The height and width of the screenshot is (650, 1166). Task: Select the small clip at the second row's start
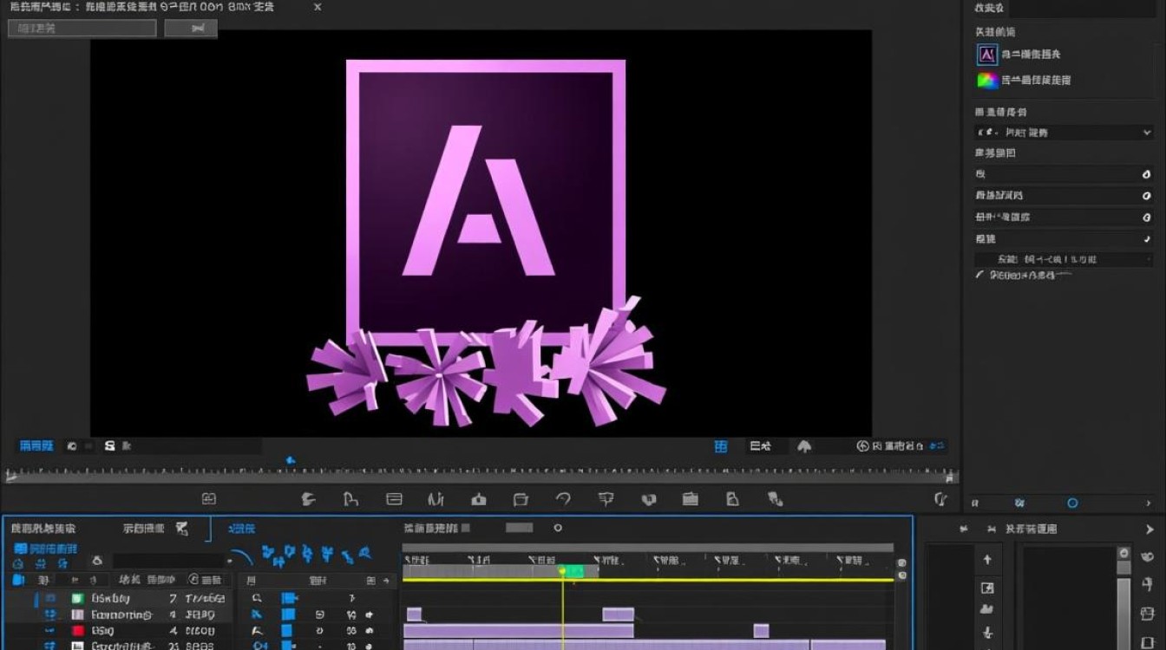[415, 614]
